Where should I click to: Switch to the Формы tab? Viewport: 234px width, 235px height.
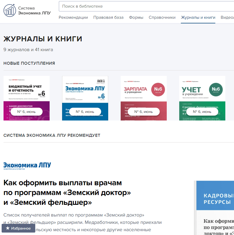tap(136, 17)
